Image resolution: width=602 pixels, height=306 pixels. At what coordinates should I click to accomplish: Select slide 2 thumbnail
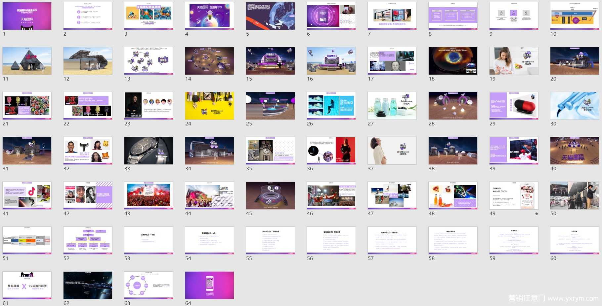tap(88, 16)
